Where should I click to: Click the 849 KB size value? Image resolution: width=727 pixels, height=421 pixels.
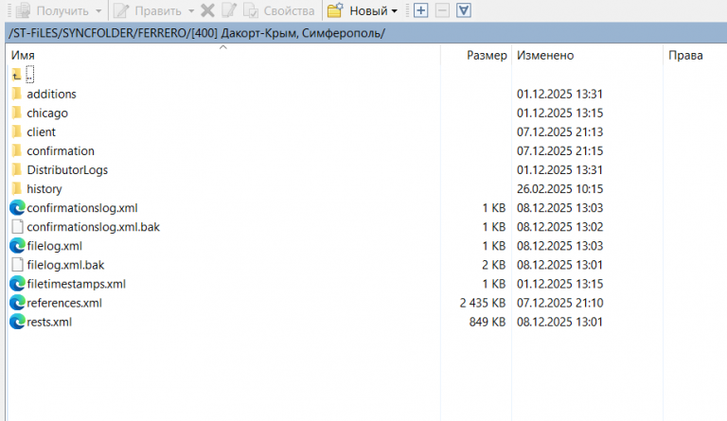click(x=487, y=322)
